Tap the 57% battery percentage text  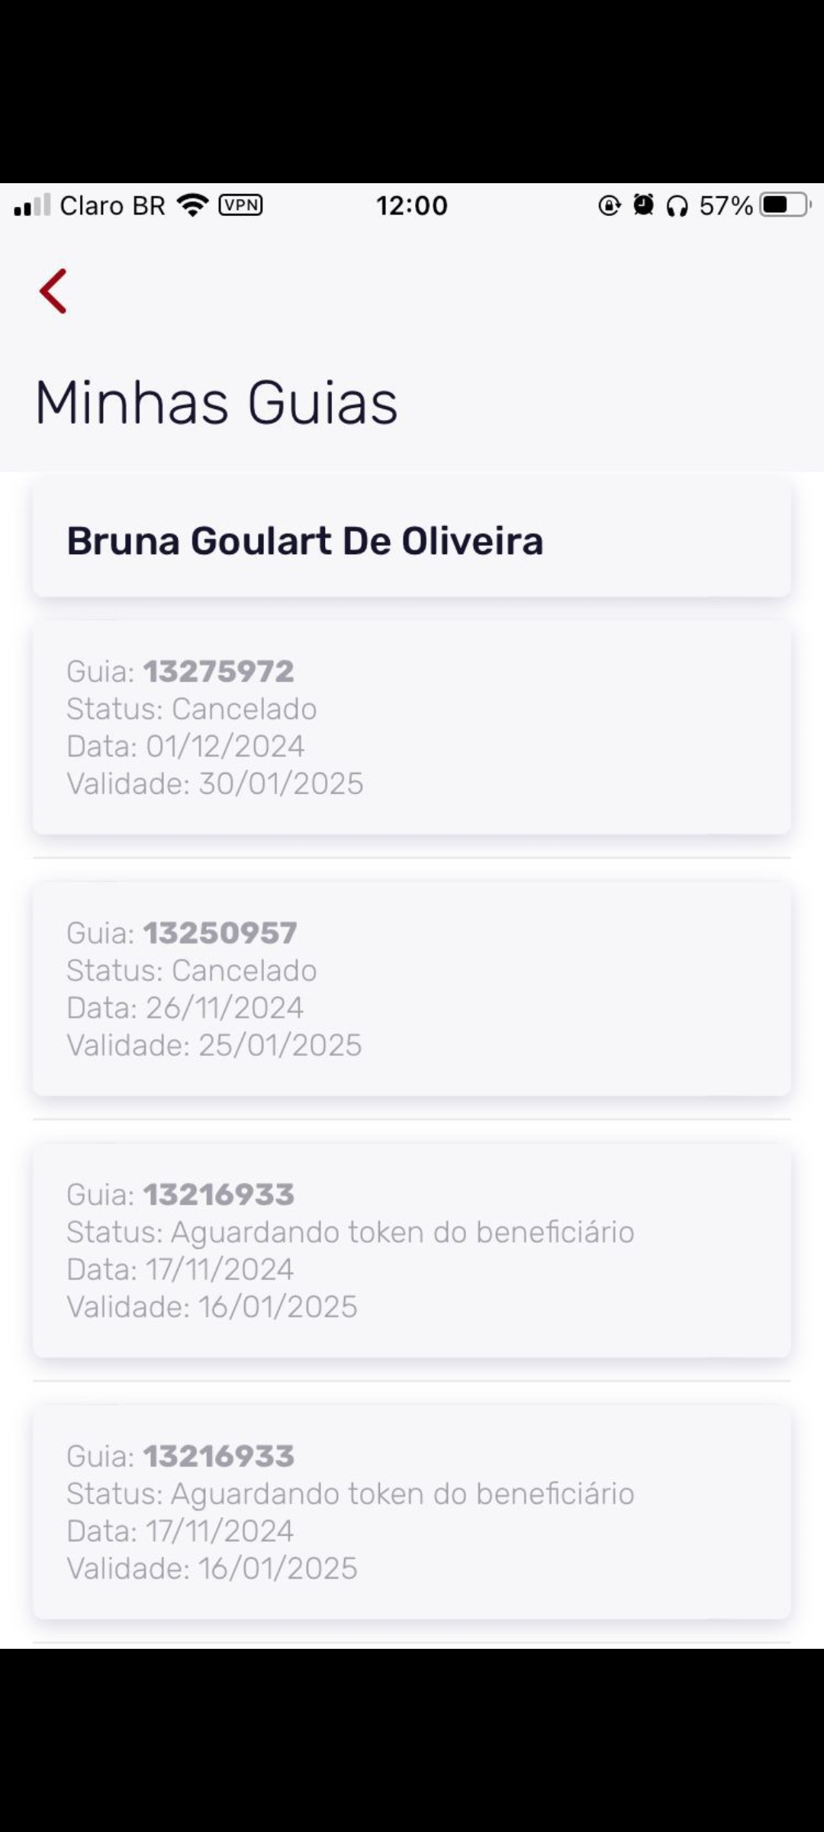[x=726, y=205]
